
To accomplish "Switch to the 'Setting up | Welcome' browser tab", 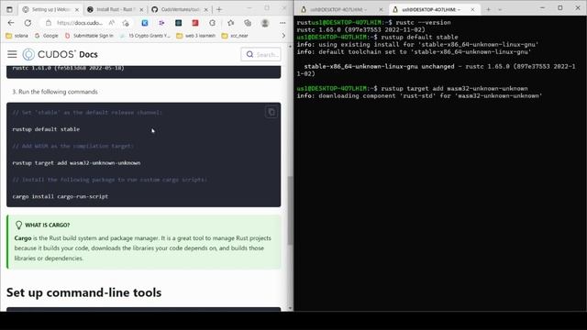I will pyautogui.click(x=50, y=9).
